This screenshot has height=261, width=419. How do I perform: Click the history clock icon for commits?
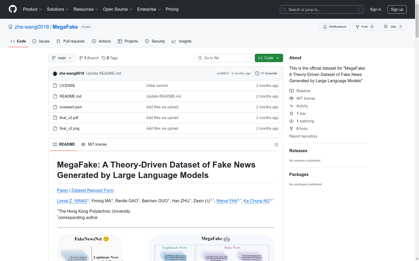click(x=257, y=73)
